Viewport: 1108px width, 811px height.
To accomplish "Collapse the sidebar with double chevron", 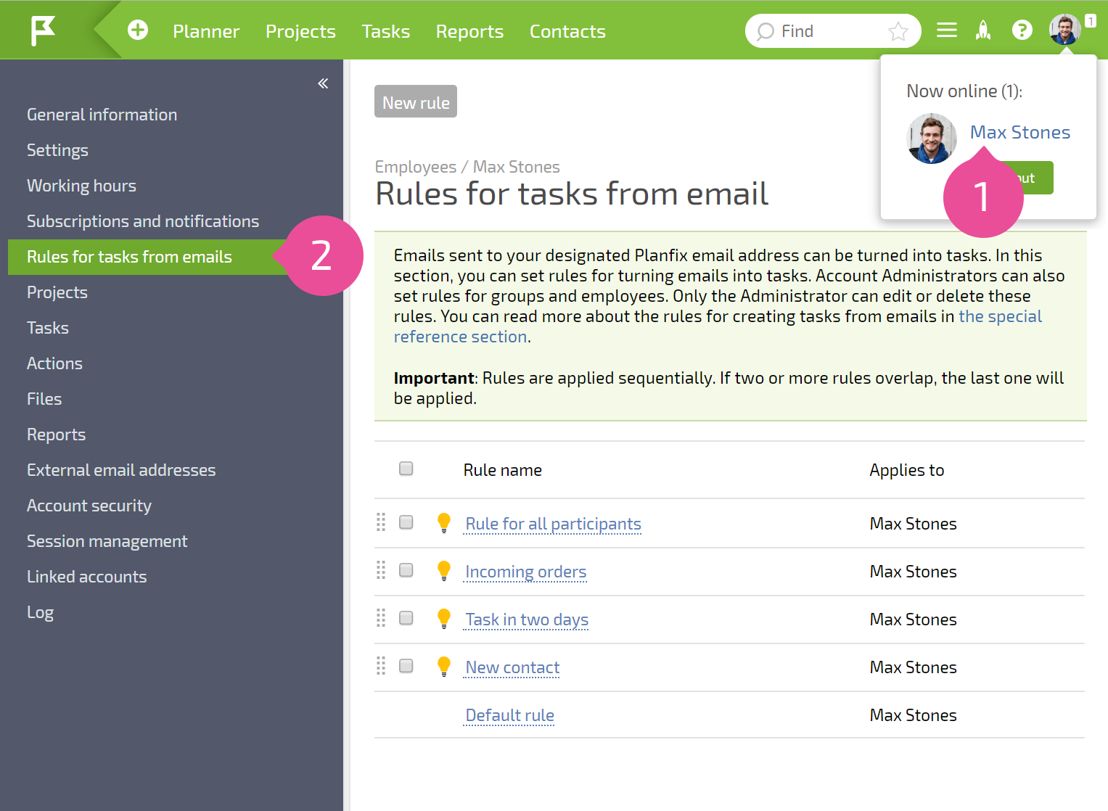I will coord(323,83).
